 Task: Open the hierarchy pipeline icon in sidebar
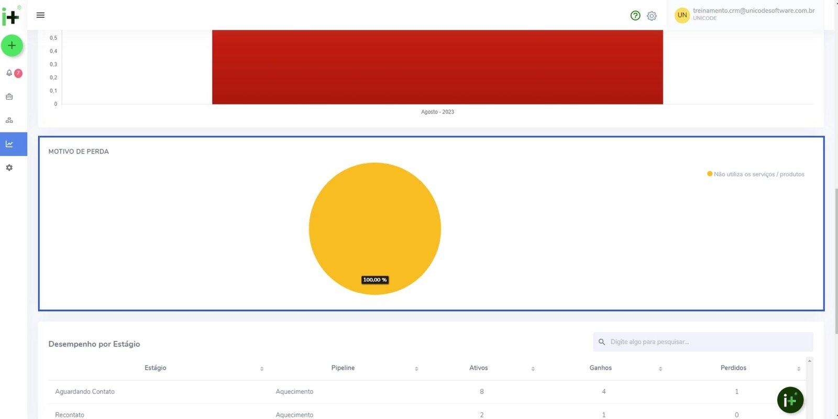tap(9, 120)
